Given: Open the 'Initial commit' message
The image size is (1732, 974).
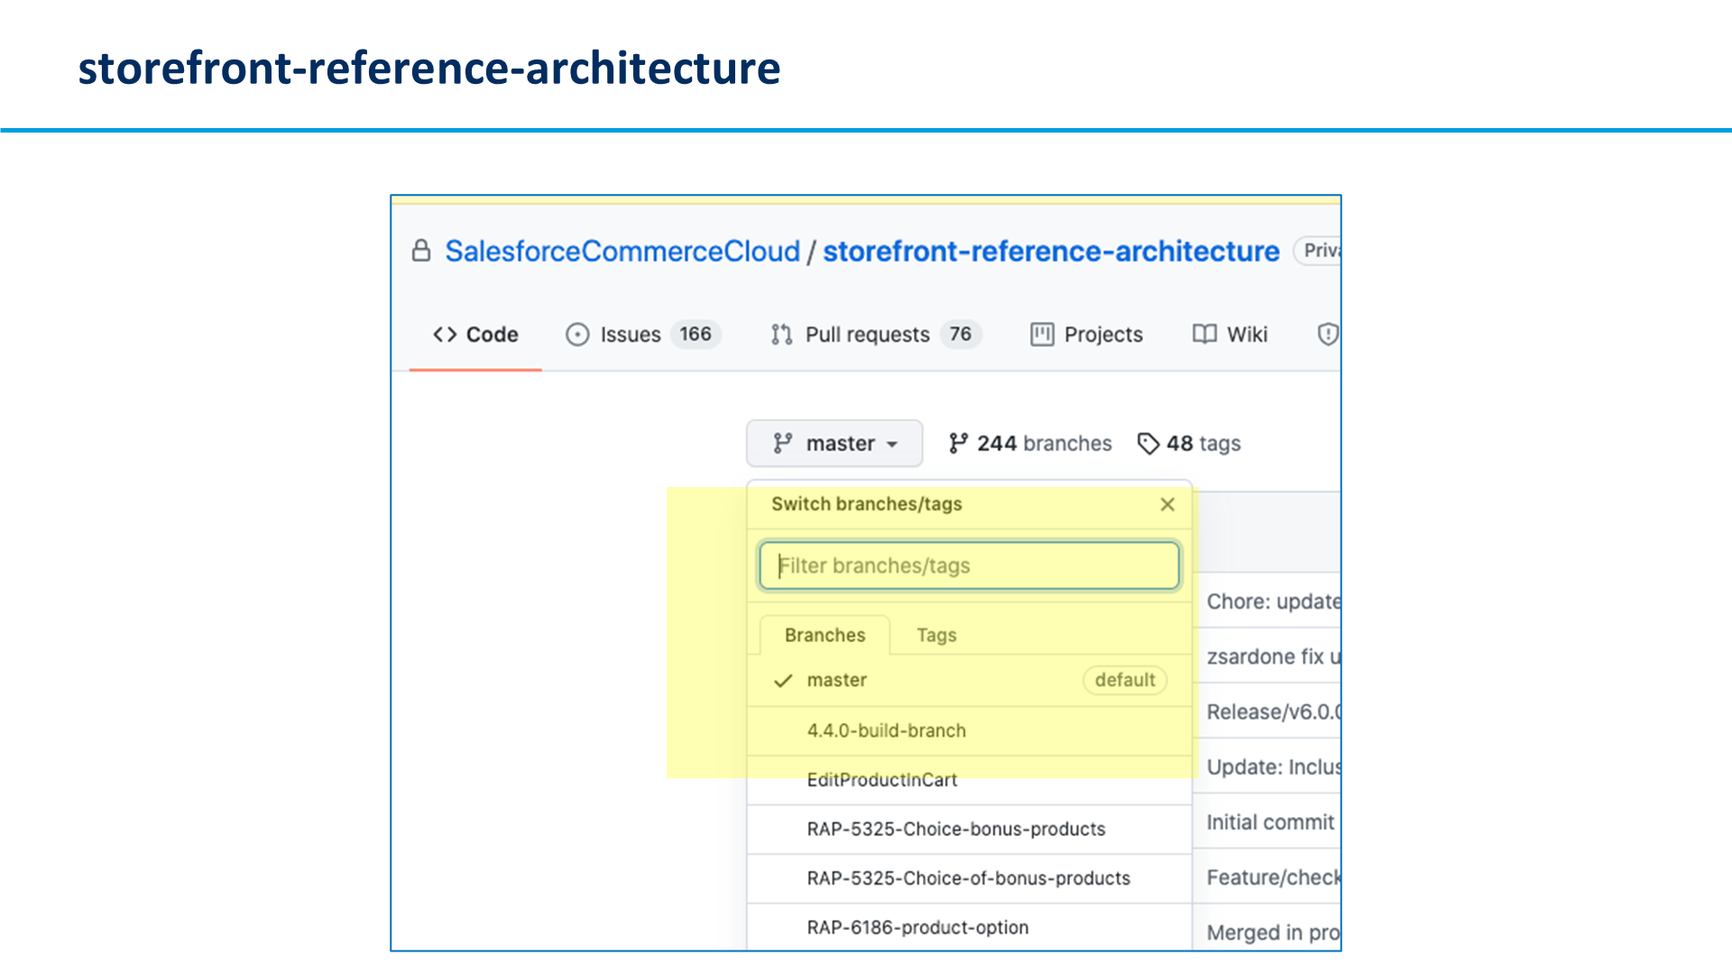Looking at the screenshot, I should tap(1270, 822).
